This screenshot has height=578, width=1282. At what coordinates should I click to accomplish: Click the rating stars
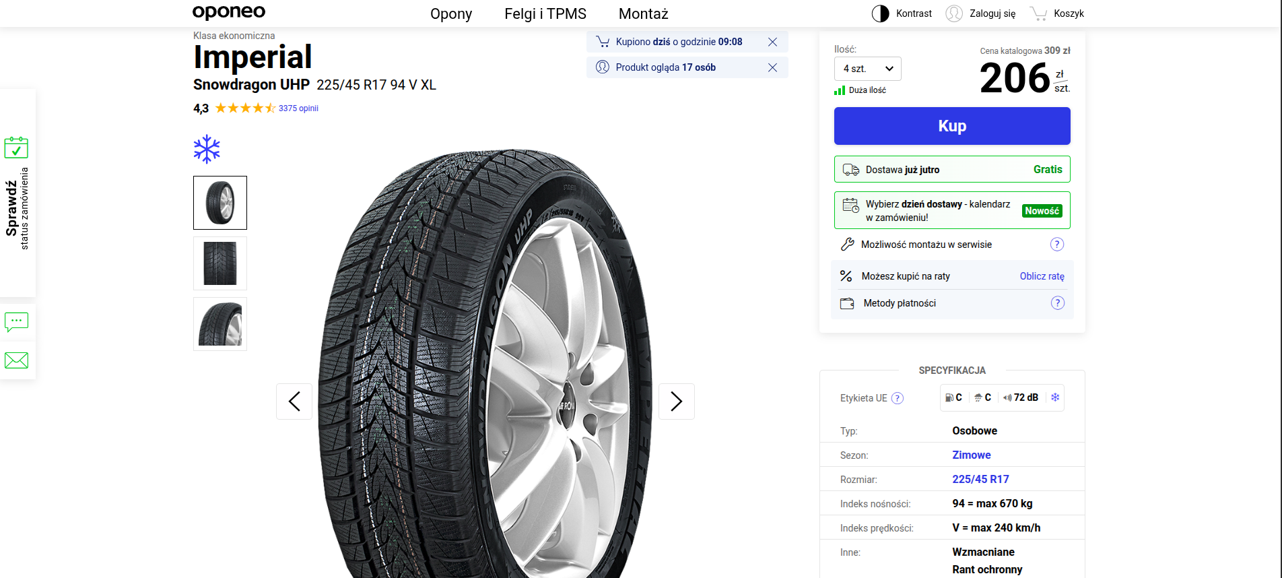point(246,108)
